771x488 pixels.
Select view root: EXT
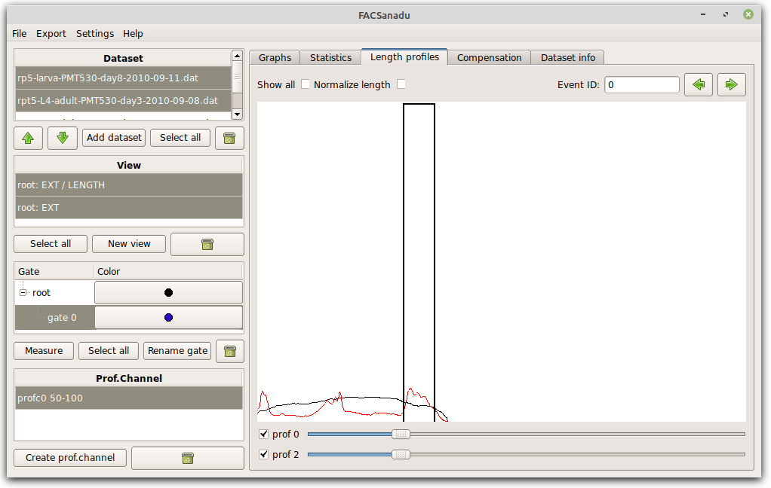[x=129, y=208]
